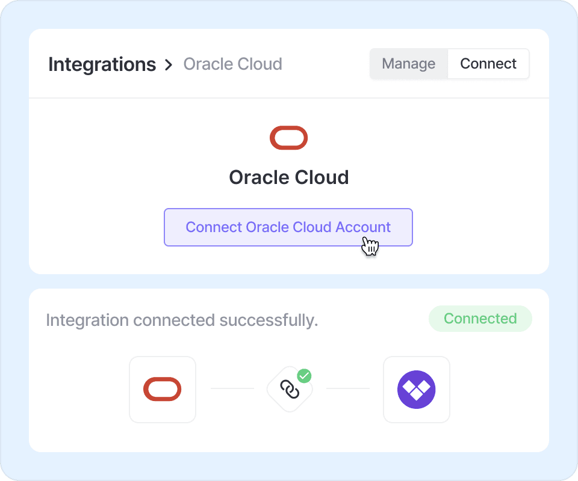This screenshot has width=578, height=481.
Task: Click the connector line left of the purple logo
Action: [348, 388]
